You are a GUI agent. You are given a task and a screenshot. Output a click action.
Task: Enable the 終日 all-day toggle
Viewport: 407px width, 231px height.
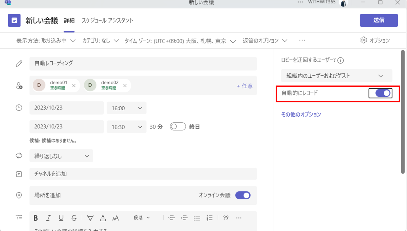point(178,126)
